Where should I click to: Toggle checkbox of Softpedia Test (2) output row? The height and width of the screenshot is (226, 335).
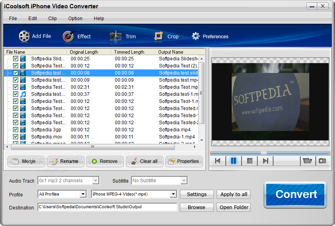click(x=15, y=65)
